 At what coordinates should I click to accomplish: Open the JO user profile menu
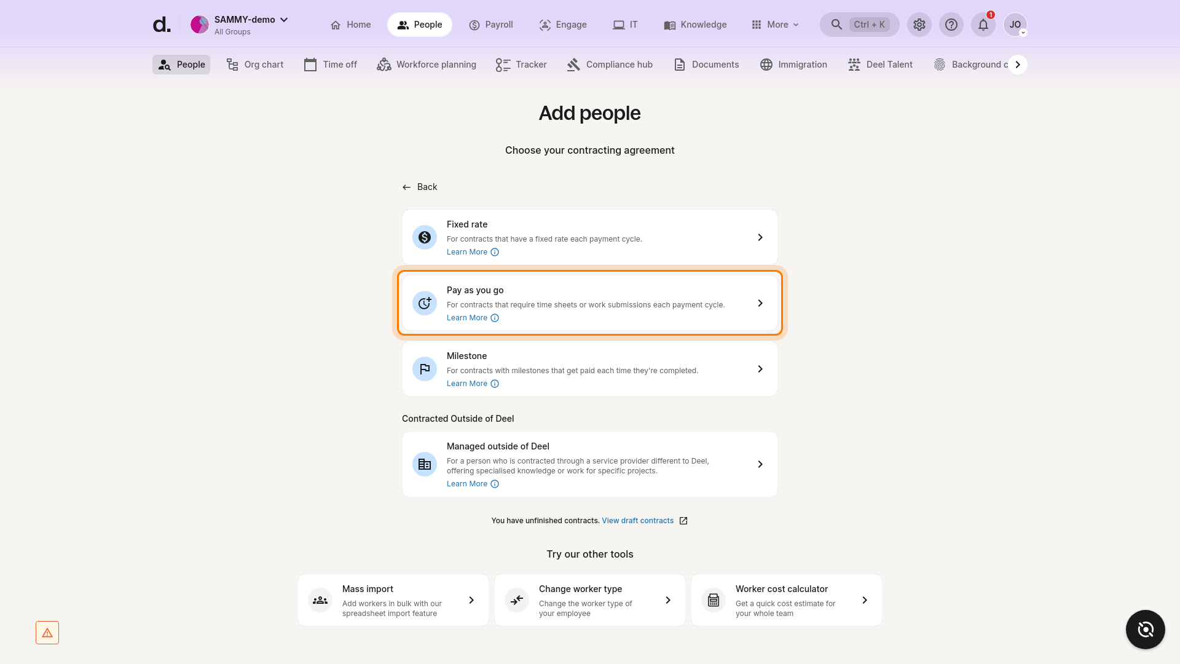click(x=1015, y=25)
